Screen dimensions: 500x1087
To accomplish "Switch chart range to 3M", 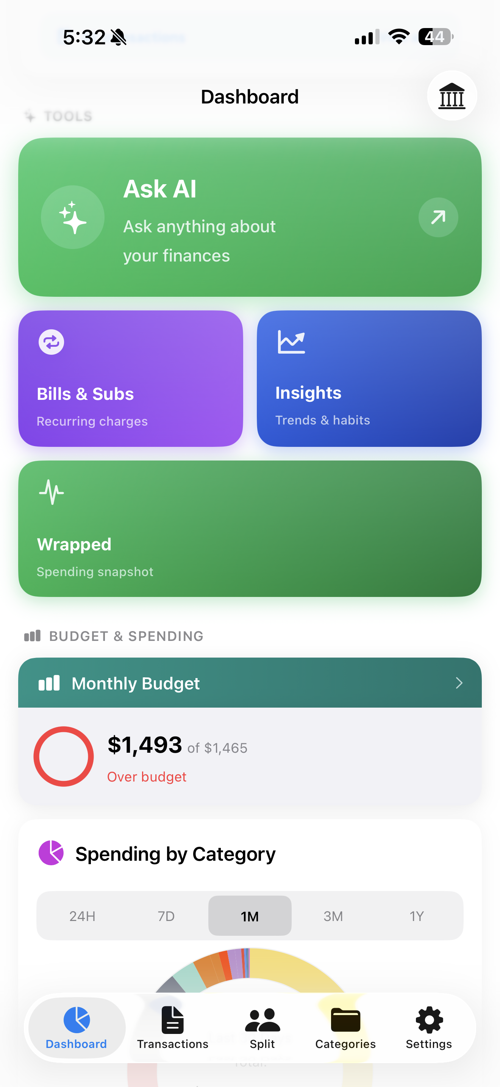I will click(333, 916).
